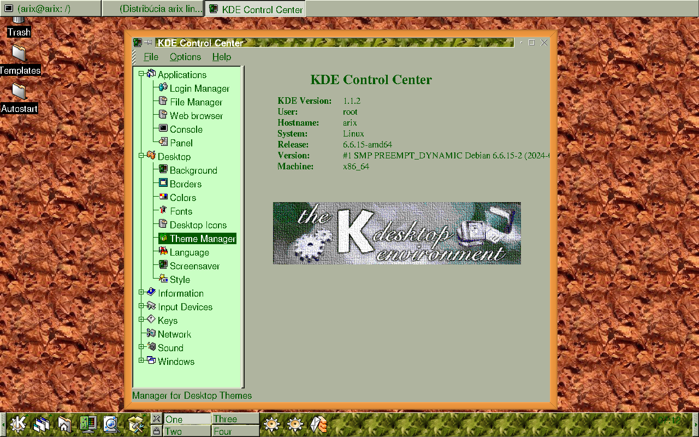699x437 pixels.
Task: Switch to the Distribúcia arix taskbar entry
Action: [x=152, y=8]
